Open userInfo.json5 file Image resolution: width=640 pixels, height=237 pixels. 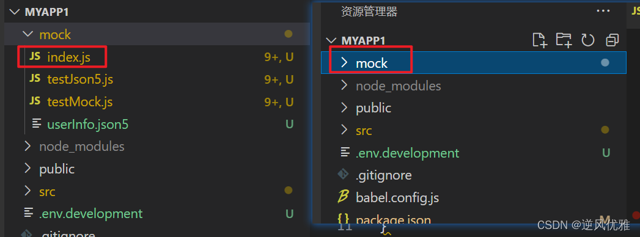coord(88,124)
